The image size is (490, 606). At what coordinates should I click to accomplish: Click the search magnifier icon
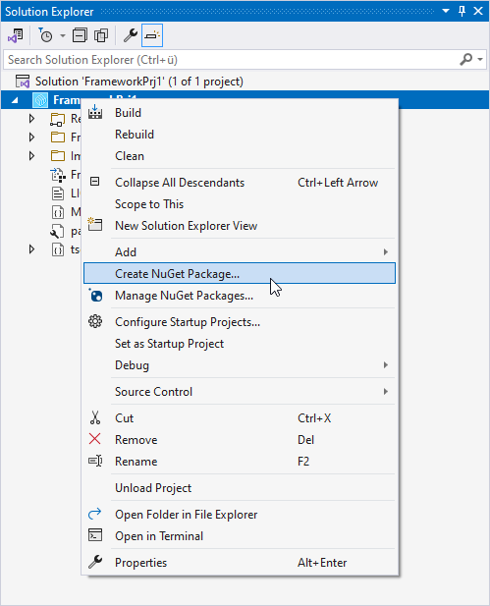(x=466, y=60)
